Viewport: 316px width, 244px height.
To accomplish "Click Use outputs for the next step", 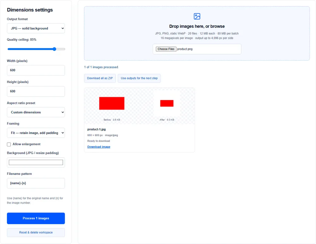I will pos(139,78).
